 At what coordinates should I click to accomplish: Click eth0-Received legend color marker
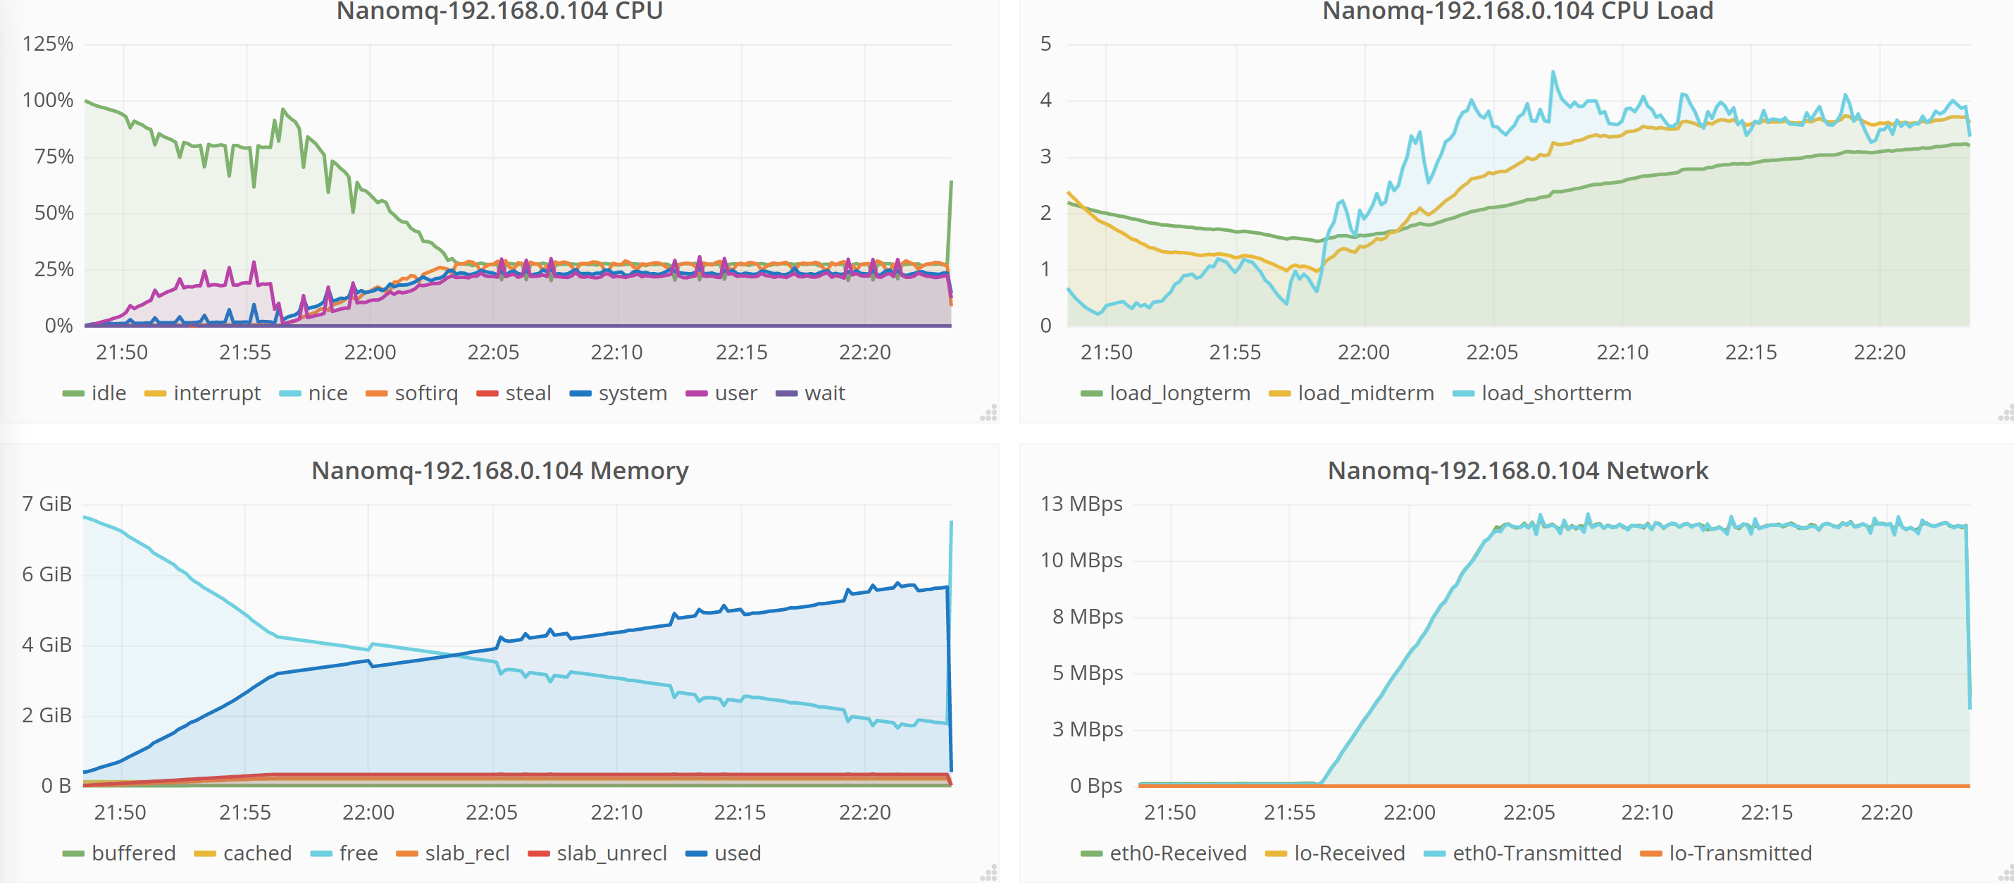pyautogui.click(x=1091, y=853)
